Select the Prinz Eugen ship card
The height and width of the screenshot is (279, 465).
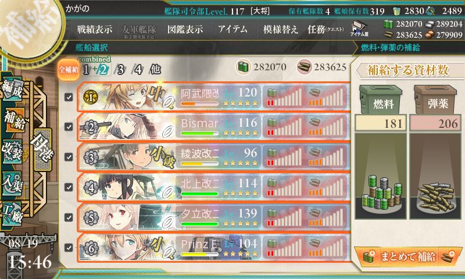pyautogui.click(x=213, y=248)
